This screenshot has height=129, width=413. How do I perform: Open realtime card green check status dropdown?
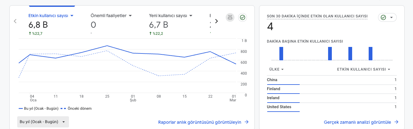tap(387, 17)
